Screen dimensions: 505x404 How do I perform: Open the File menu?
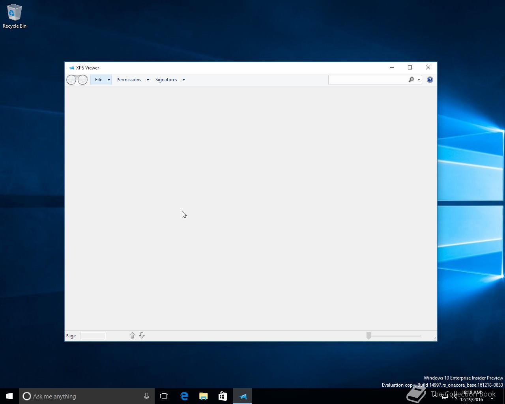(x=101, y=80)
